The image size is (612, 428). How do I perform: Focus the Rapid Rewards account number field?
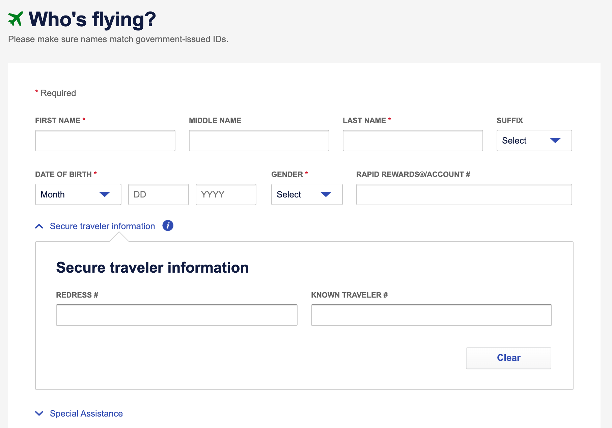pyautogui.click(x=464, y=194)
